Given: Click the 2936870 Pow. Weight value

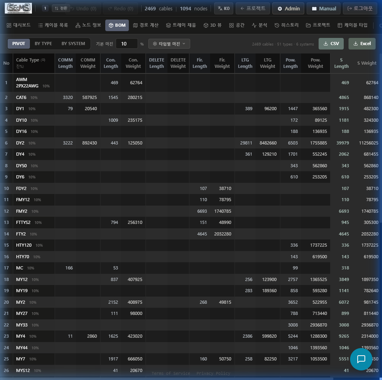Looking at the screenshot, I should pos(319,325).
